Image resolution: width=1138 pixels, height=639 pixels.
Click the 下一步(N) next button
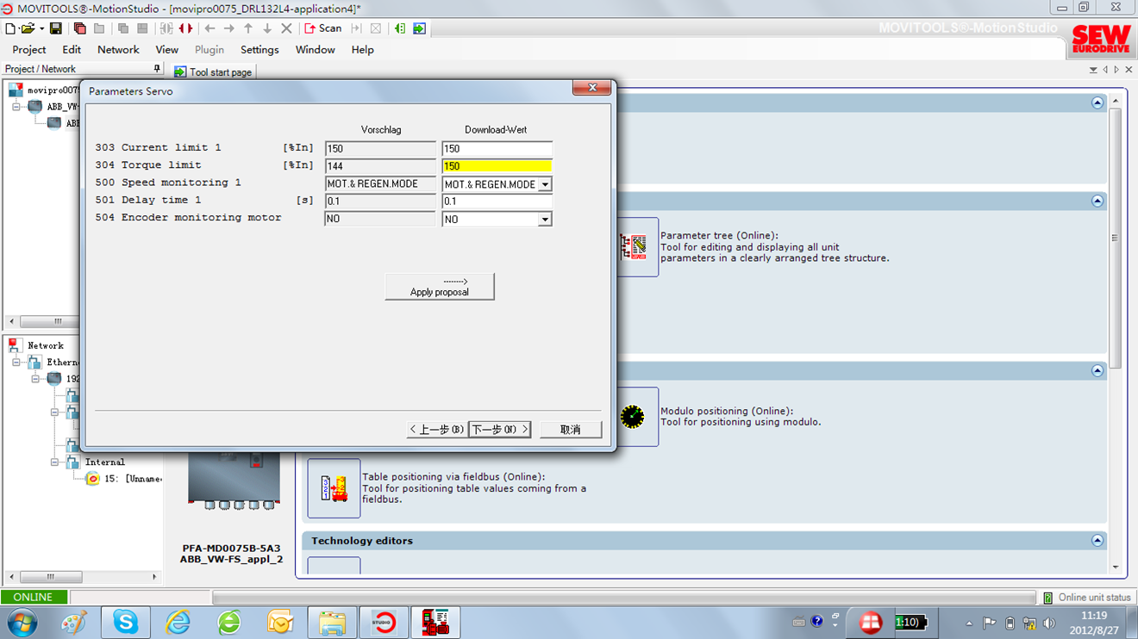(500, 429)
